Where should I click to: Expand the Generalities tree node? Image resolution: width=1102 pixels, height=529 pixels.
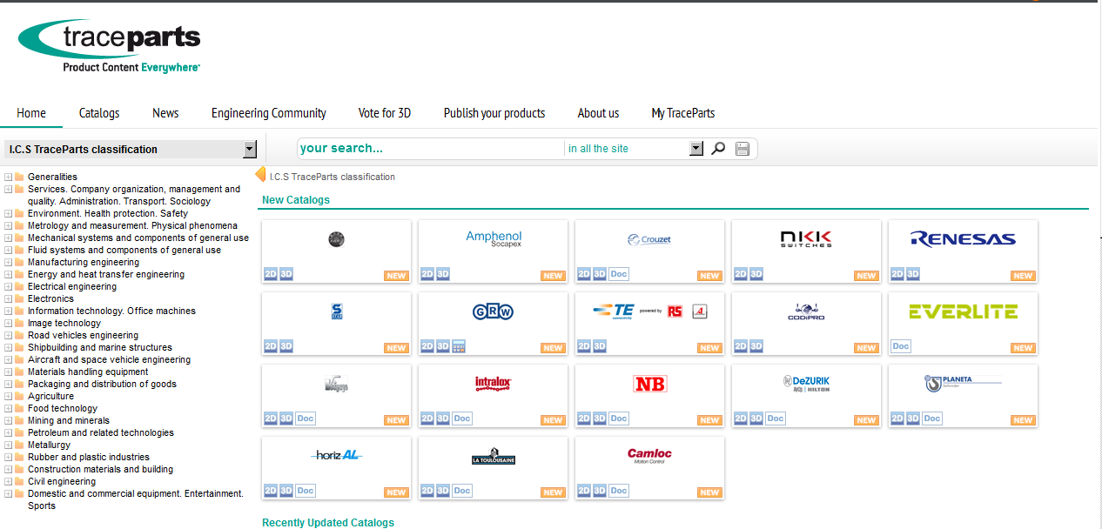coord(8,177)
